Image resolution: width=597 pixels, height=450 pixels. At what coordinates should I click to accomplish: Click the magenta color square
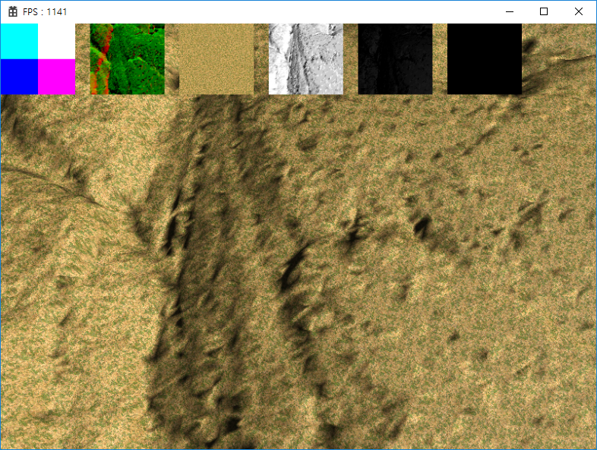pos(57,77)
